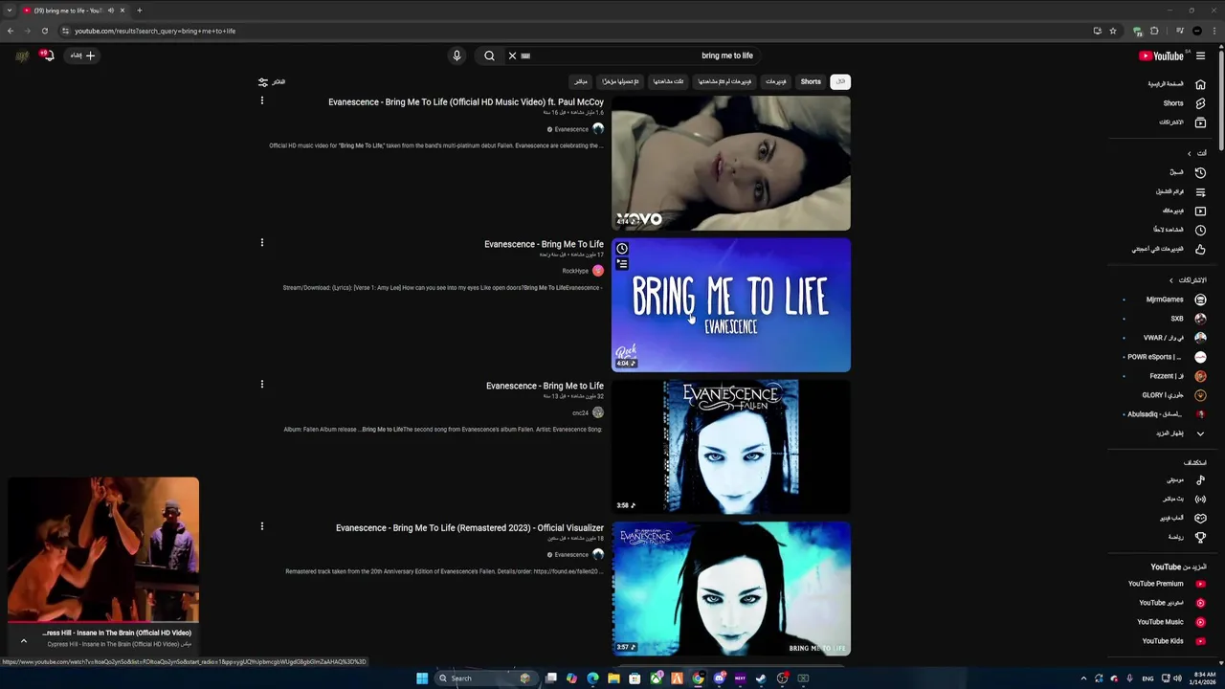Viewport: 1225px width, 689px height.
Task: Click the magnifier search button
Action: tap(489, 56)
